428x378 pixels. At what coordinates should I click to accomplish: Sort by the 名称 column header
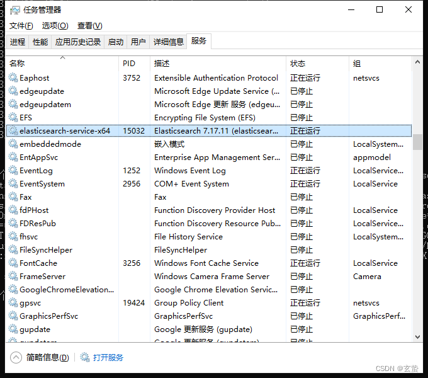pyautogui.click(x=62, y=64)
